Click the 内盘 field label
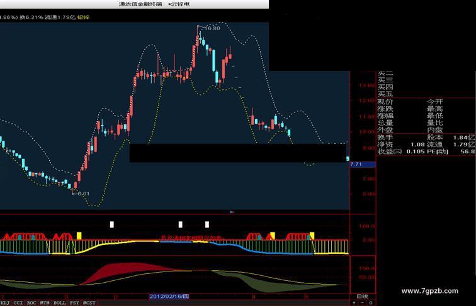The image size is (476, 306). pos(434,129)
